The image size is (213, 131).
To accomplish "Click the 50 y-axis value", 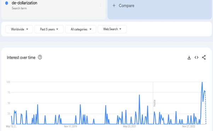I will (9, 103).
